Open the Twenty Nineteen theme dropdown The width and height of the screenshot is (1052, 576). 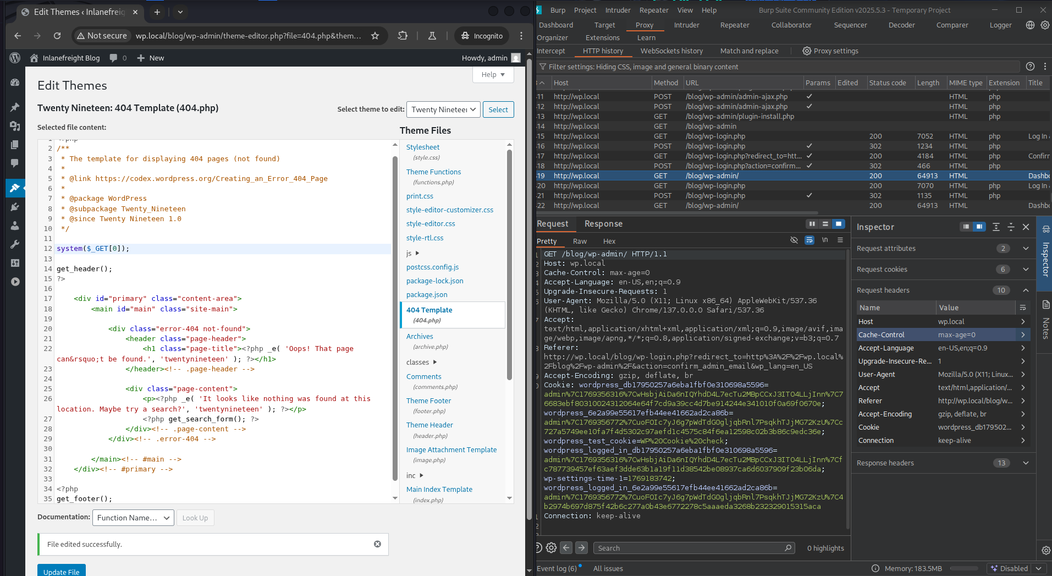tap(443, 109)
